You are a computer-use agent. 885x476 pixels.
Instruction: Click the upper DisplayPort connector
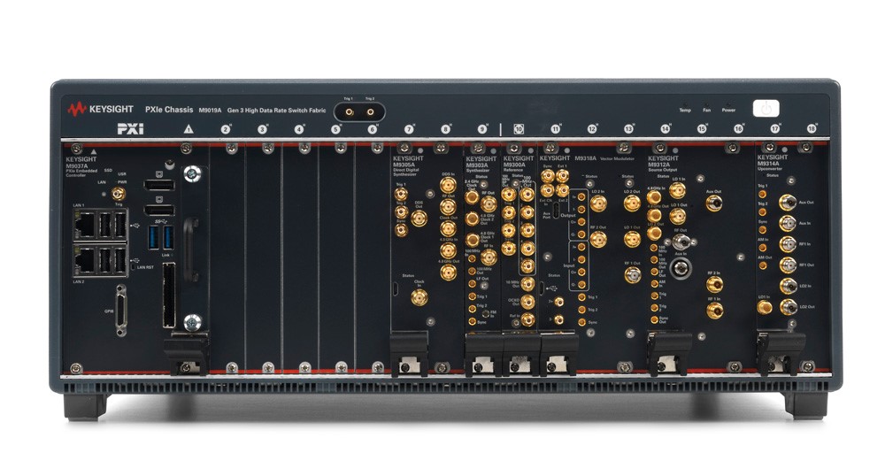pos(159,185)
